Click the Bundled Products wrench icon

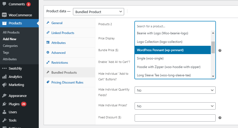coord(48,72)
